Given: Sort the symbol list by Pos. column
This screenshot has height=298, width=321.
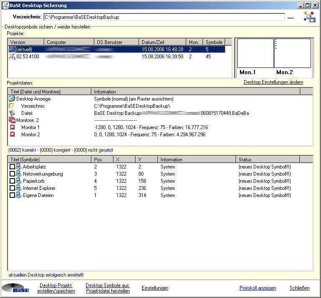Looking at the screenshot, I should tap(102, 160).
